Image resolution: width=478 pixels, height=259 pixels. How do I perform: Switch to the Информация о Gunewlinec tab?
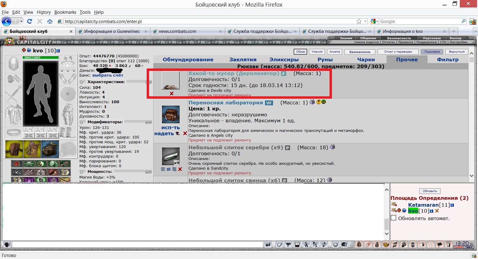click(x=113, y=31)
